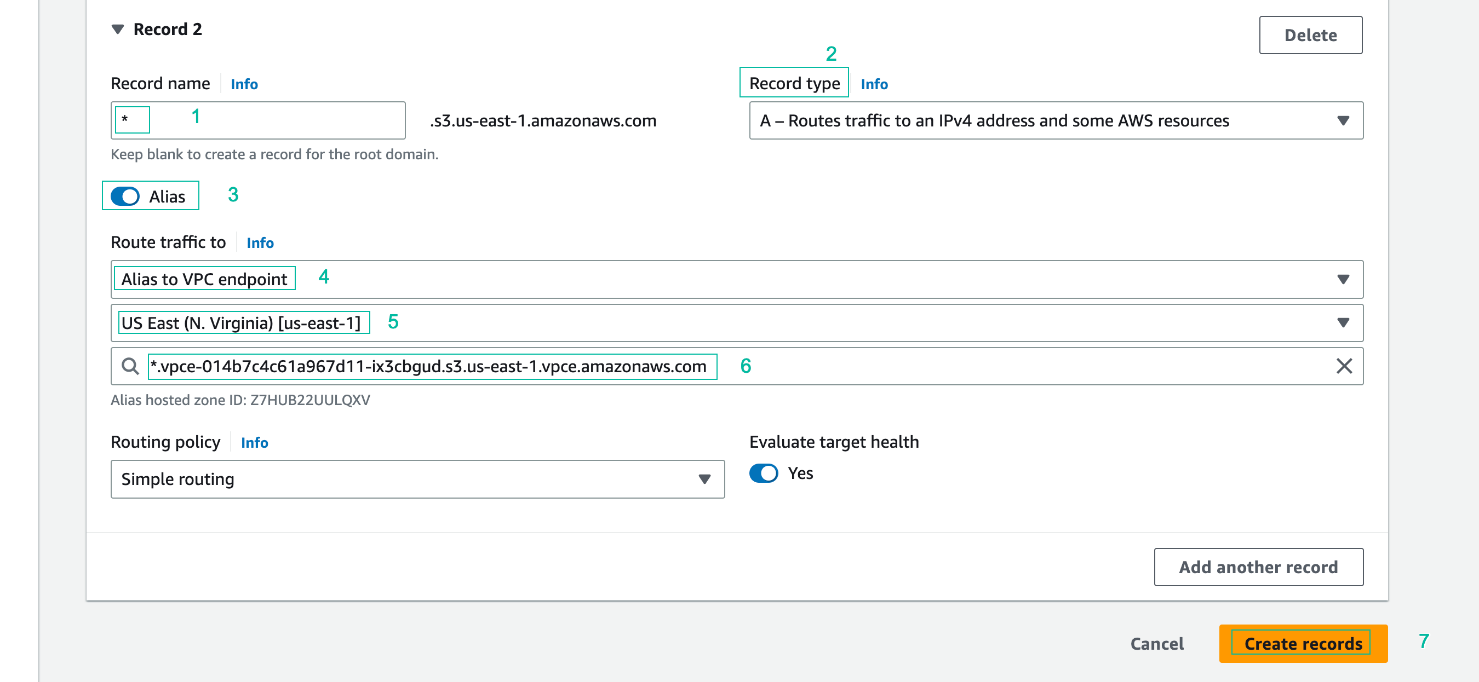This screenshot has width=1479, height=682.
Task: Click the search magnifier icon in endpoint field
Action: [130, 366]
